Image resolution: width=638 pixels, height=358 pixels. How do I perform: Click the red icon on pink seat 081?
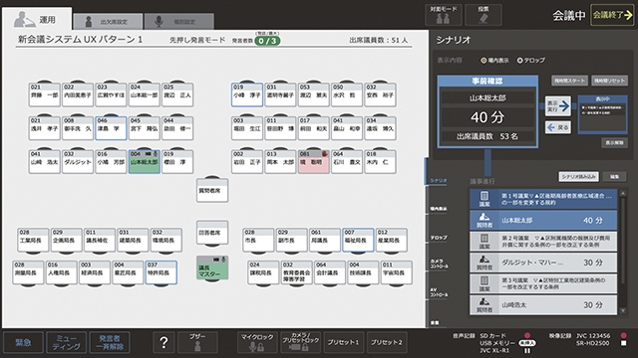pyautogui.click(x=325, y=154)
